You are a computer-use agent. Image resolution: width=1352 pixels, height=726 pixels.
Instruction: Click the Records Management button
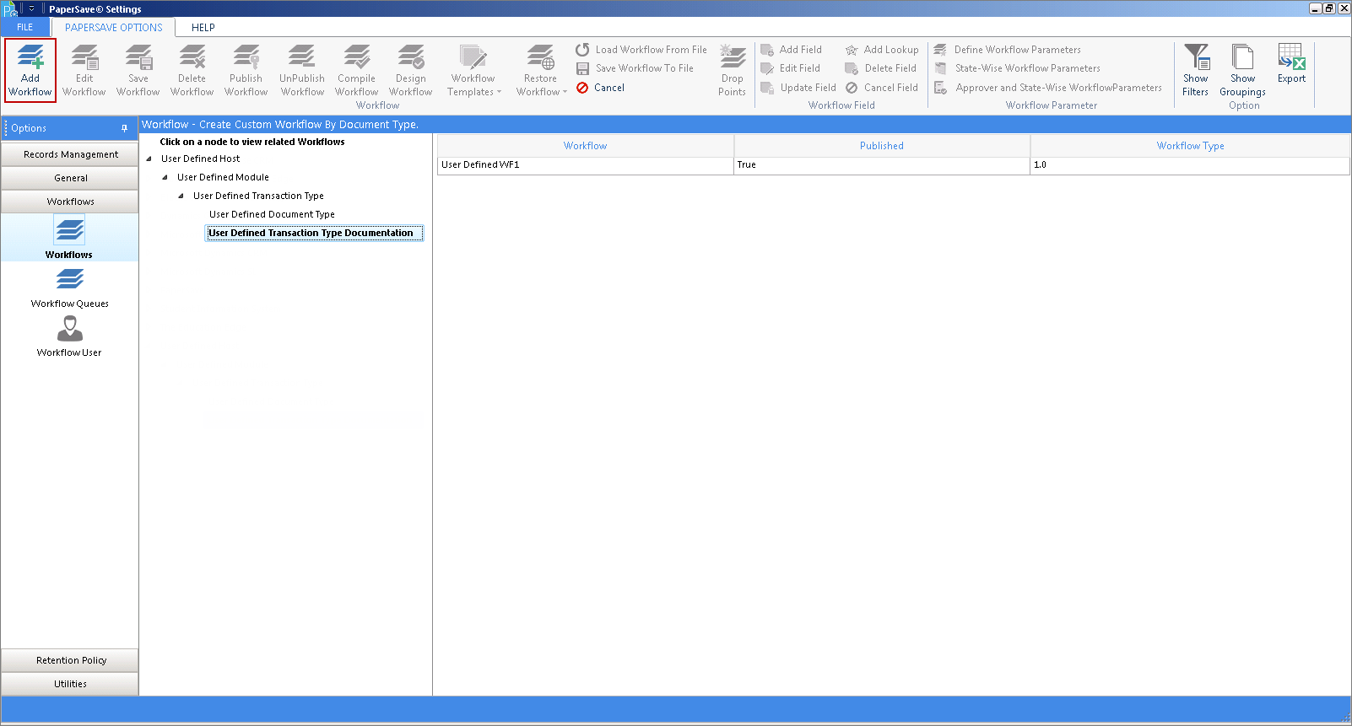(x=70, y=154)
